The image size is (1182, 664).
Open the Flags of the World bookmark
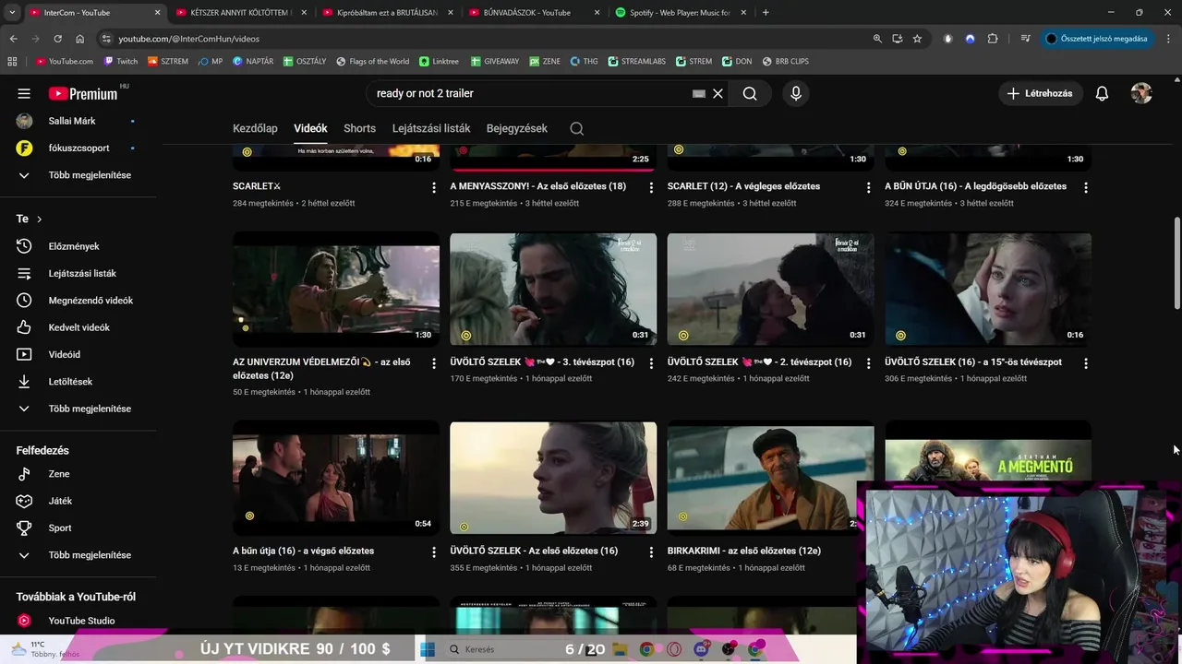pos(372,62)
